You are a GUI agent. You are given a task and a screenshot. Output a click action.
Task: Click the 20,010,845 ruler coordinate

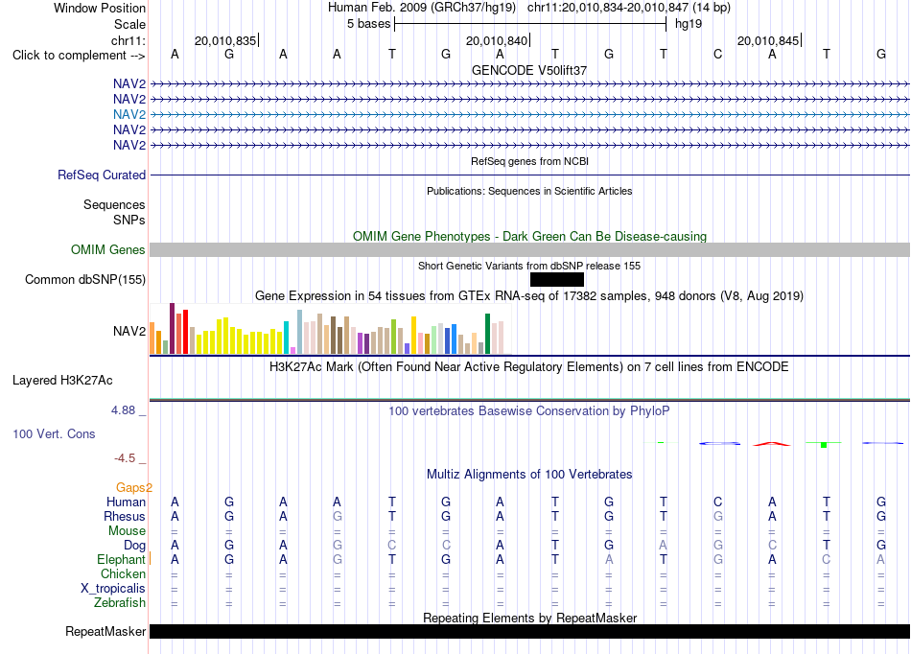[768, 40]
